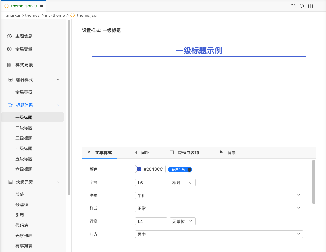This screenshot has width=326, height=252.
Task: Click the compare changes icon in the editor toolbar
Action: pyautogui.click(x=302, y=6)
